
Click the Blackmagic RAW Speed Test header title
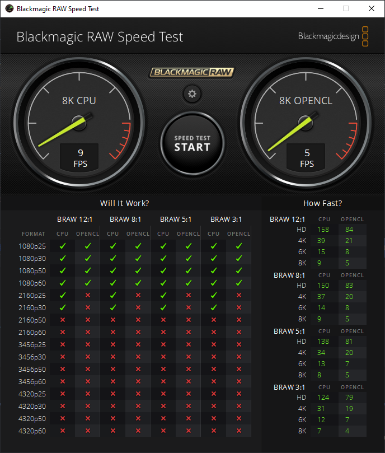pos(100,37)
